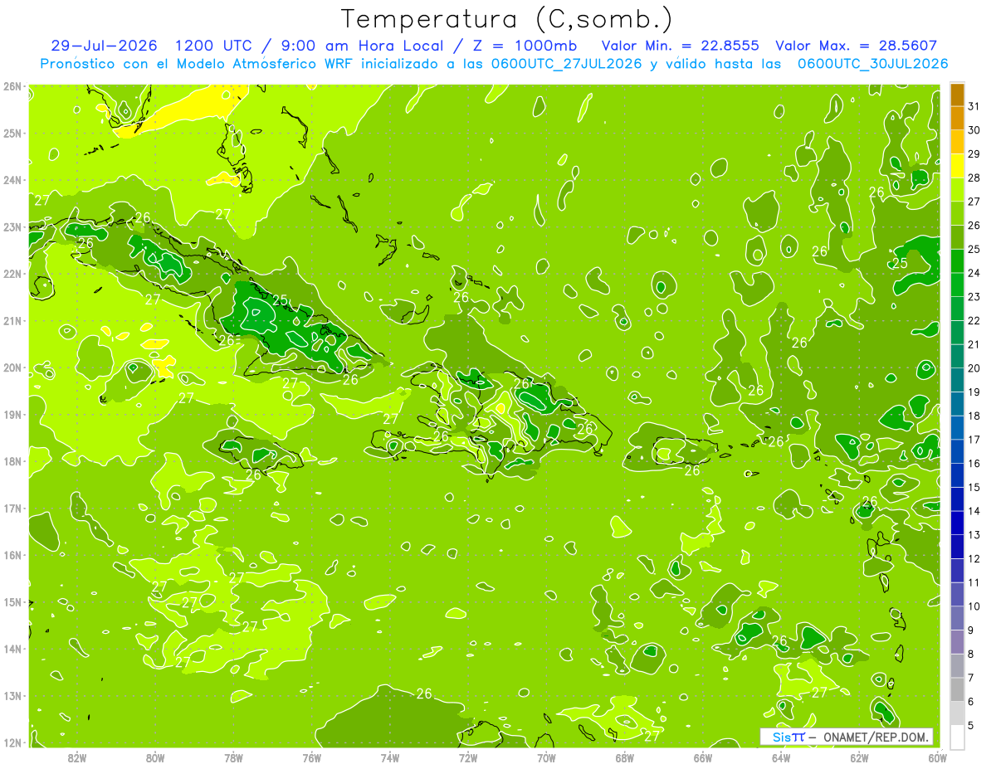Select the yellow swatch between 28 and 29
This screenshot has width=996, height=769.
(957, 166)
